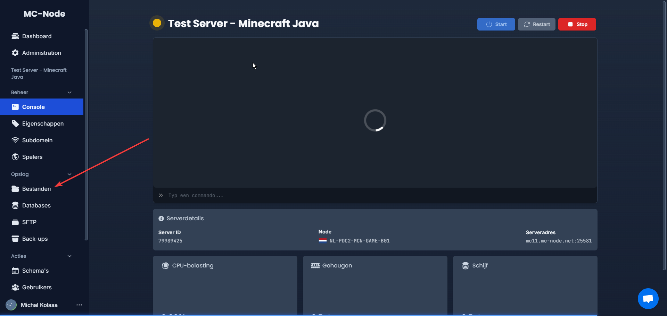The width and height of the screenshot is (667, 316).
Task: Click the MC-Node logo
Action: pos(44,14)
